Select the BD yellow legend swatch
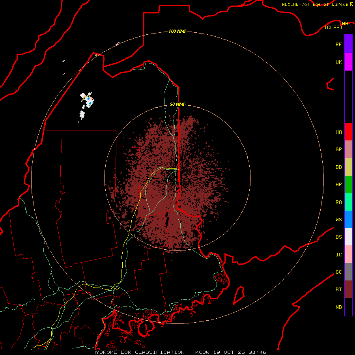The height and width of the screenshot is (355, 355). coord(348,167)
